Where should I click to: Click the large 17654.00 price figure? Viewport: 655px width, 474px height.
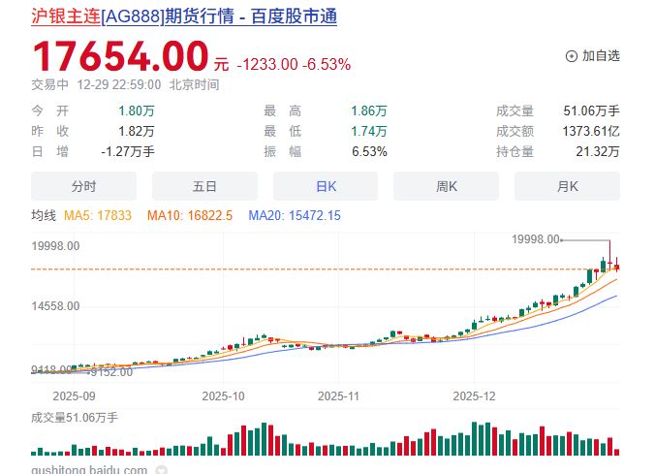(121, 55)
